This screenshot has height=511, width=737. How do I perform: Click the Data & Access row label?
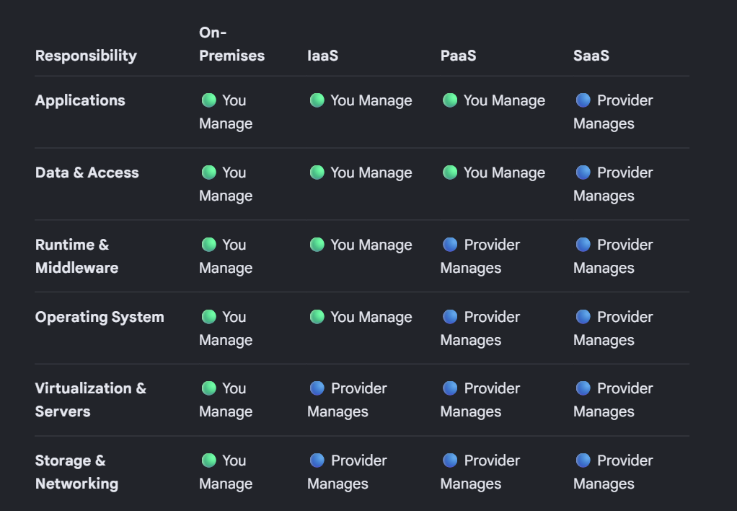(87, 172)
